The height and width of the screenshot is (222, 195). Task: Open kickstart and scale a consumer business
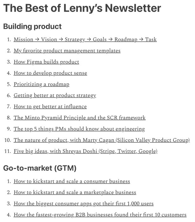click(x=72, y=181)
